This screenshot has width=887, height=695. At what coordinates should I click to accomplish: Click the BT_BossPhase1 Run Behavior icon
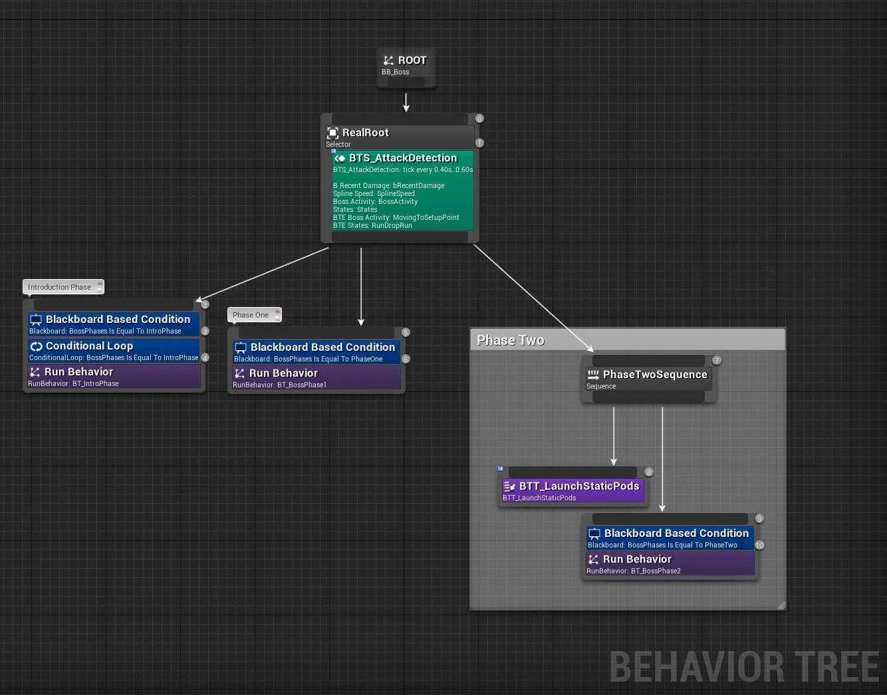pos(240,373)
